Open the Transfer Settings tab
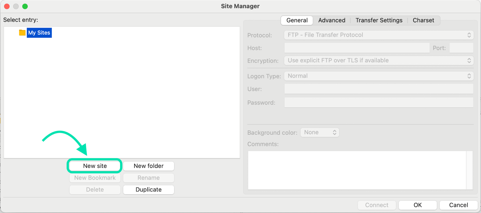Image resolution: width=481 pixels, height=213 pixels. pos(379,20)
